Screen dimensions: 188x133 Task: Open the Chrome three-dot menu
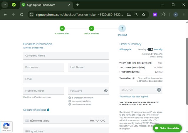(x=184, y=15)
